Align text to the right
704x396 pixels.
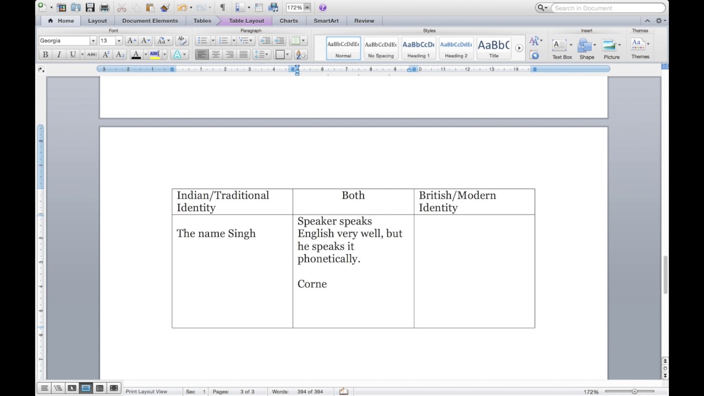pos(229,54)
